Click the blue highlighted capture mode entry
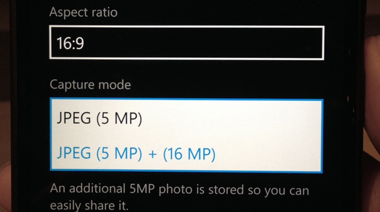 pos(136,154)
